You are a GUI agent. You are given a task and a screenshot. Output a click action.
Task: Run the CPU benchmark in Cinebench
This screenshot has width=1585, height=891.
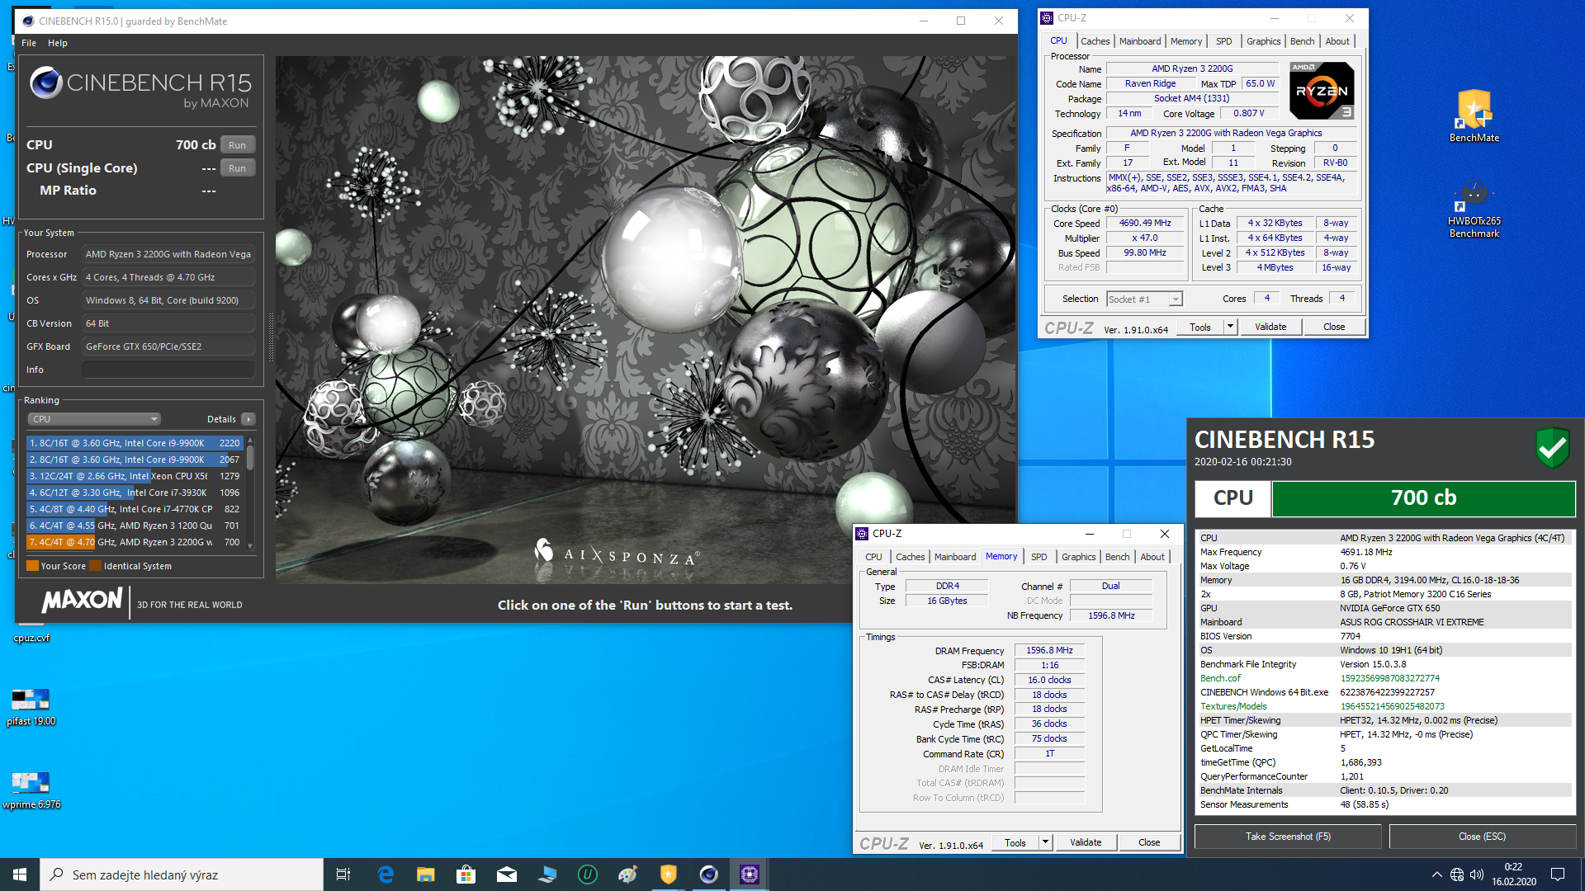238,145
